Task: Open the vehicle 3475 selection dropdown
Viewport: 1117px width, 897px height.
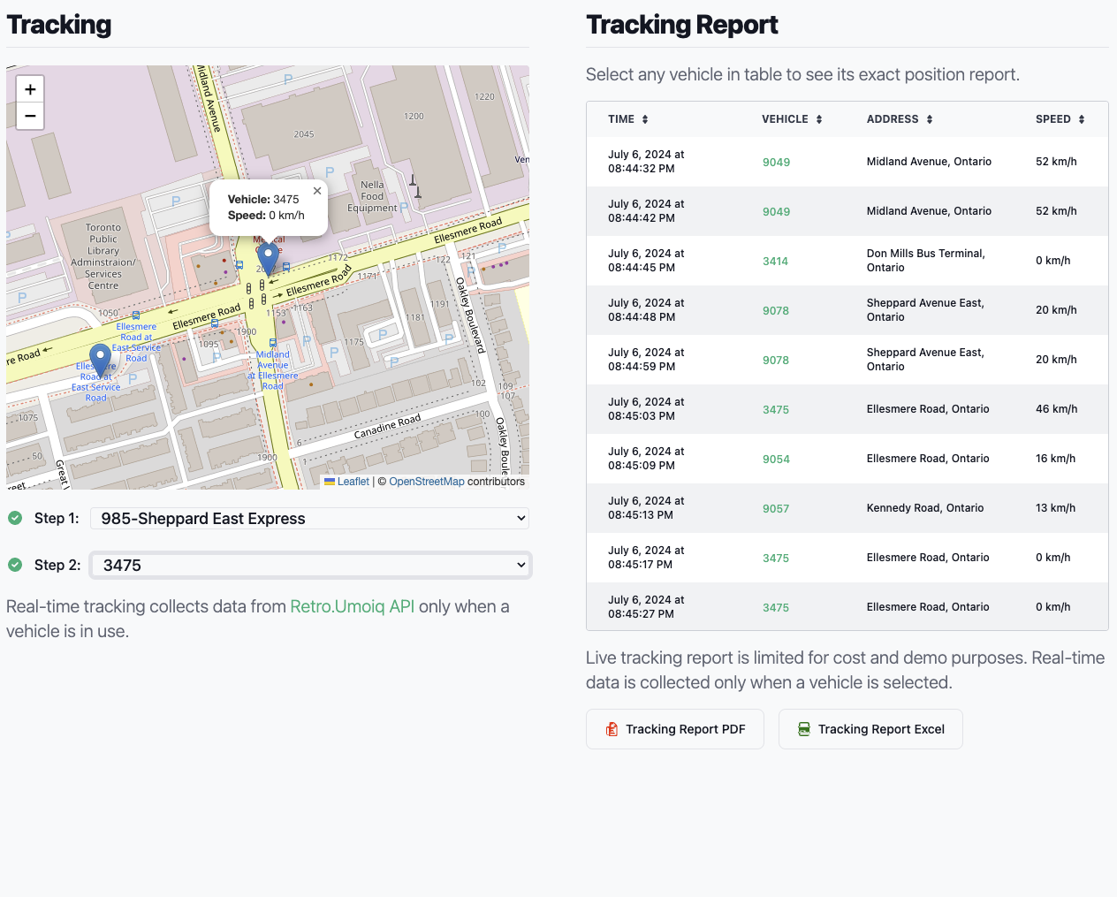Action: 309,565
